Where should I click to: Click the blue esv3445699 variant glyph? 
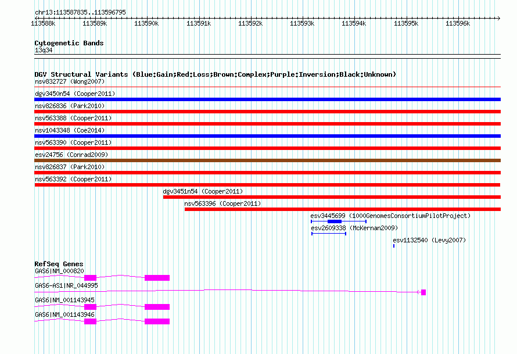pyautogui.click(x=339, y=221)
